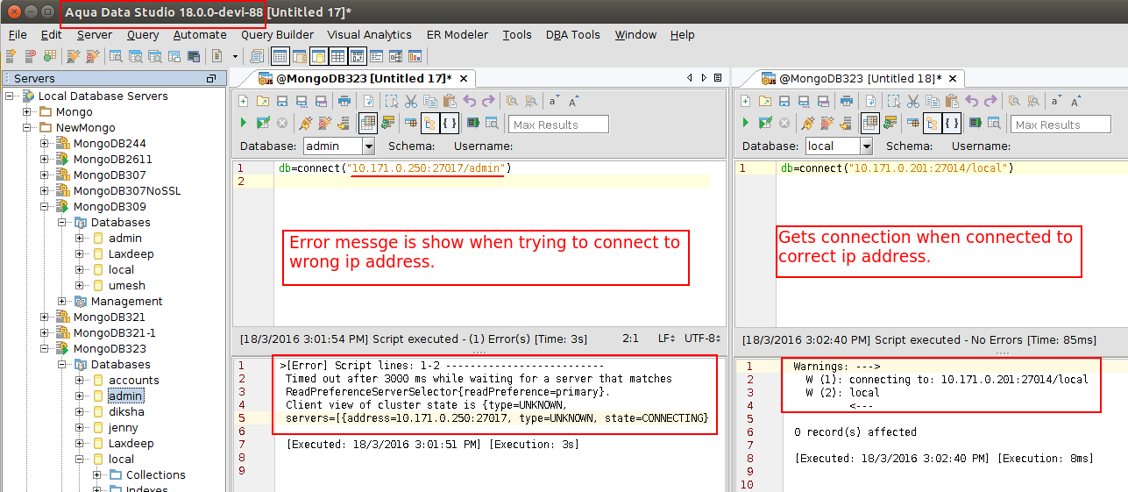
Task: Close the Untitled 18 tab
Action: [951, 78]
